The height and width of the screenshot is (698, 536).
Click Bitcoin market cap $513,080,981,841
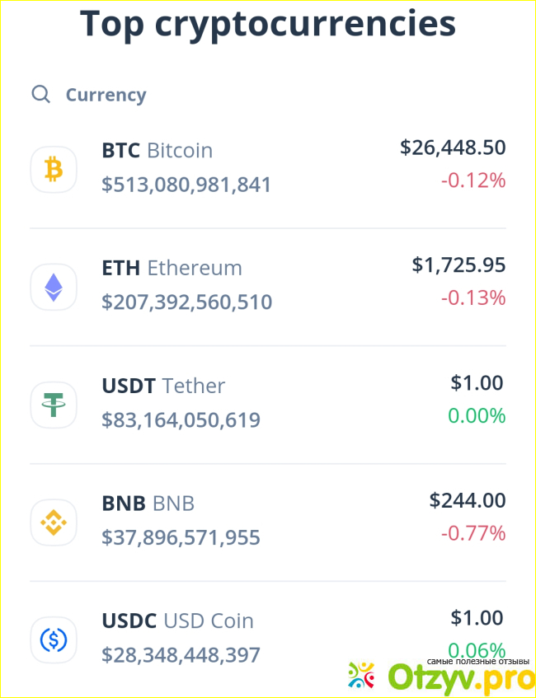pos(186,185)
